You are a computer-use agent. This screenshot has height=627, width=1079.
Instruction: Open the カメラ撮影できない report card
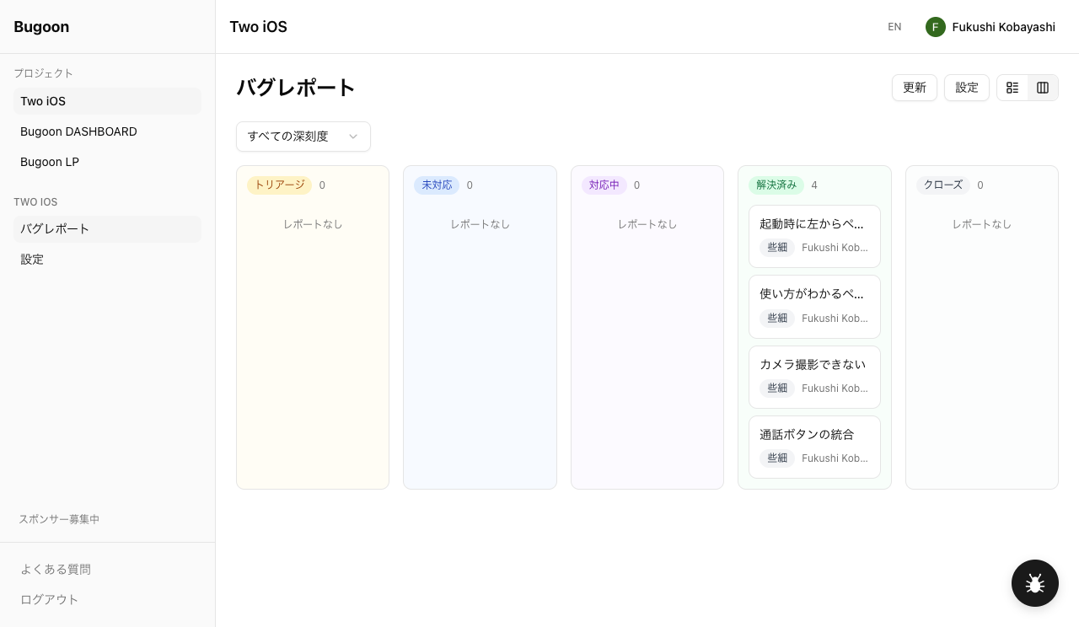(814, 377)
